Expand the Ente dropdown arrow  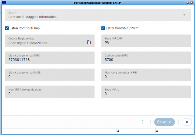[184, 15]
